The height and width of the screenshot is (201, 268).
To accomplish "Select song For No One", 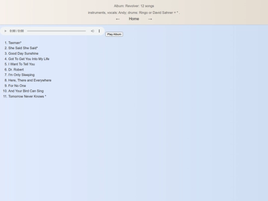I will (x=17, y=86).
